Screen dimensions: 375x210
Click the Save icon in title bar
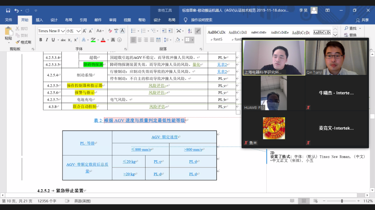tap(8, 10)
